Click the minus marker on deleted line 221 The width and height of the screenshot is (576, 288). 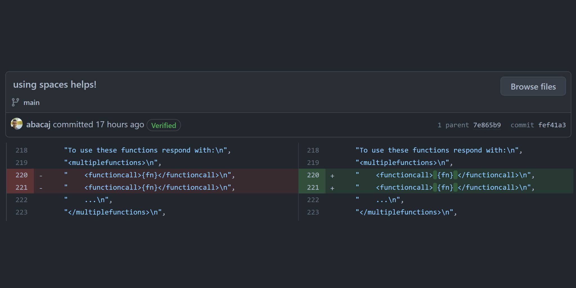pos(41,188)
